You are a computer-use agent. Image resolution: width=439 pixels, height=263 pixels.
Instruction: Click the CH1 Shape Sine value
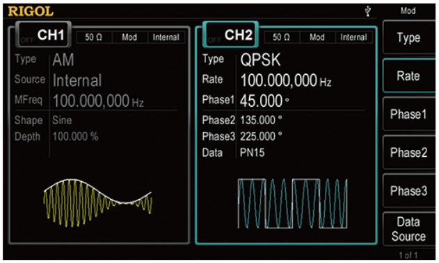pyautogui.click(x=62, y=120)
